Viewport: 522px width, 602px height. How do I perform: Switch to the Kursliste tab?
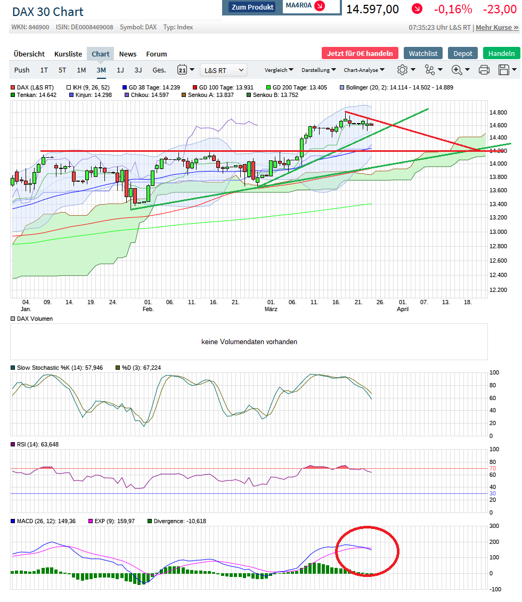pos(68,54)
